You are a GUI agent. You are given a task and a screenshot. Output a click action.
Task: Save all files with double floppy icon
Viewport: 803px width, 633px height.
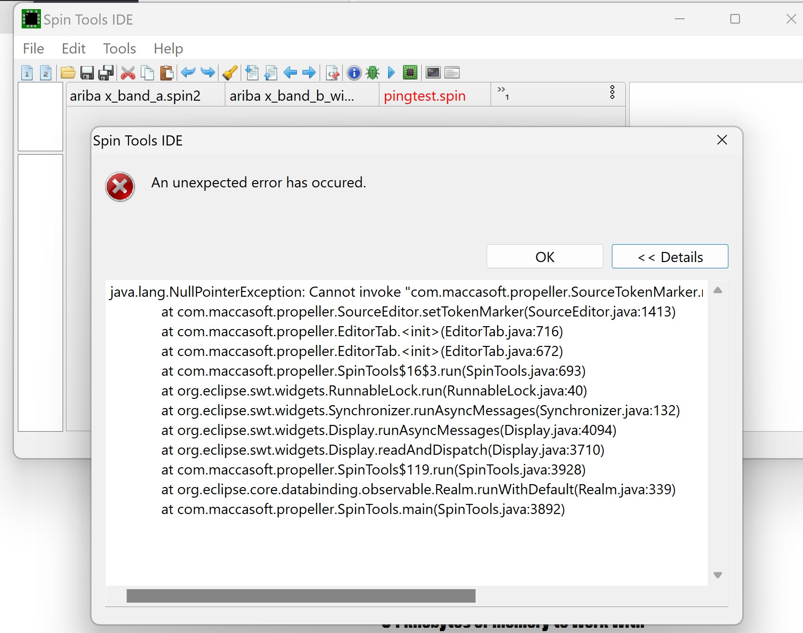tap(106, 73)
